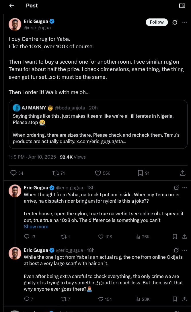This screenshot has width=191, height=312.
Task: Open more options on main post
Action: point(184,22)
